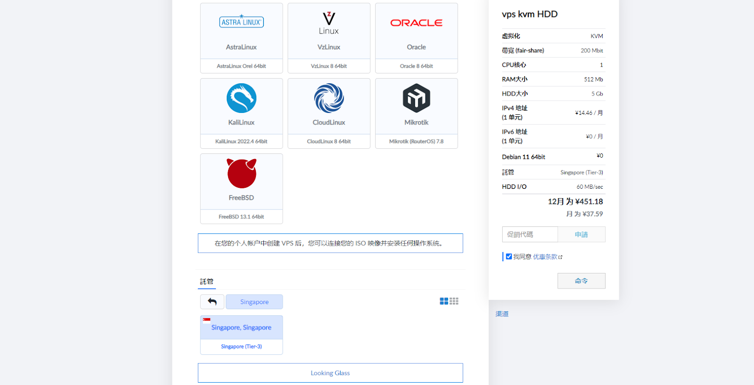
Task: Select the Singapore region button
Action: [x=254, y=302]
